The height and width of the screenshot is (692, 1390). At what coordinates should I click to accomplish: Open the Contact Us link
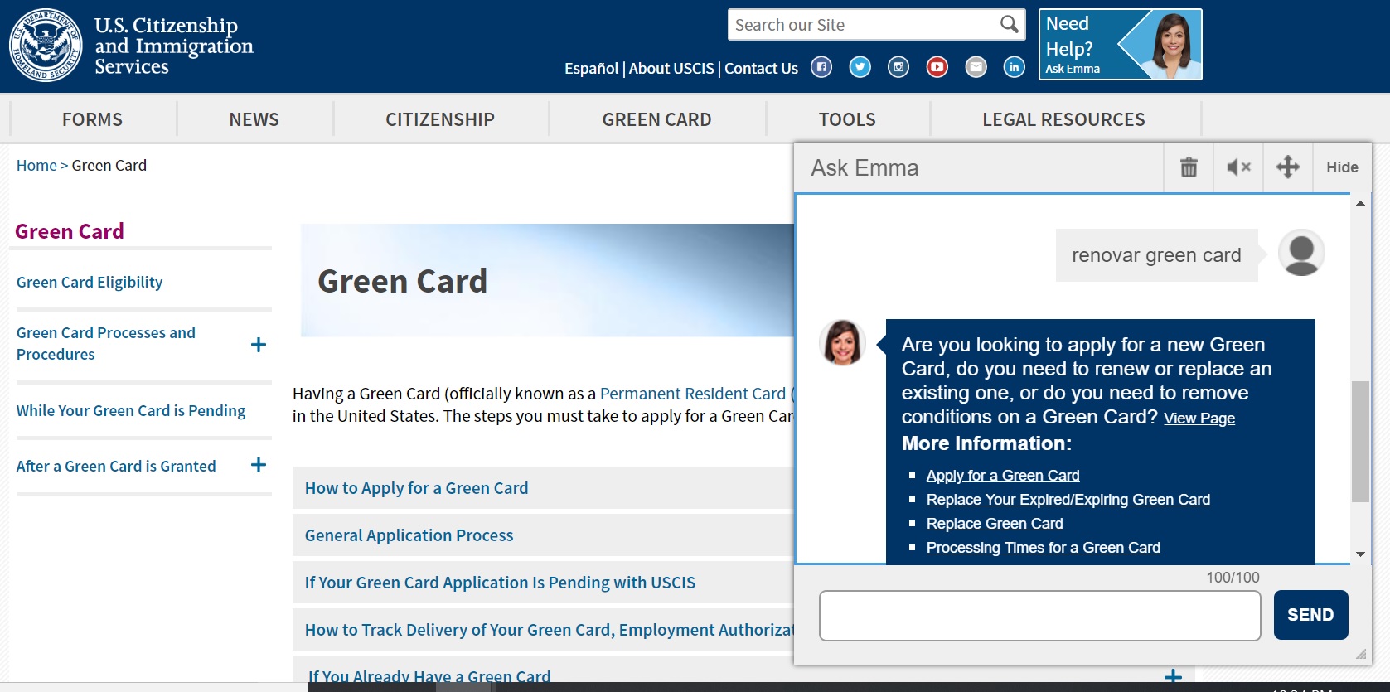(x=761, y=69)
